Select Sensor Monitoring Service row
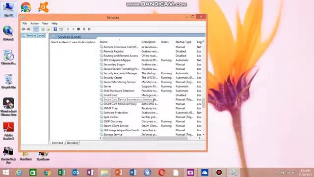 click(150, 82)
